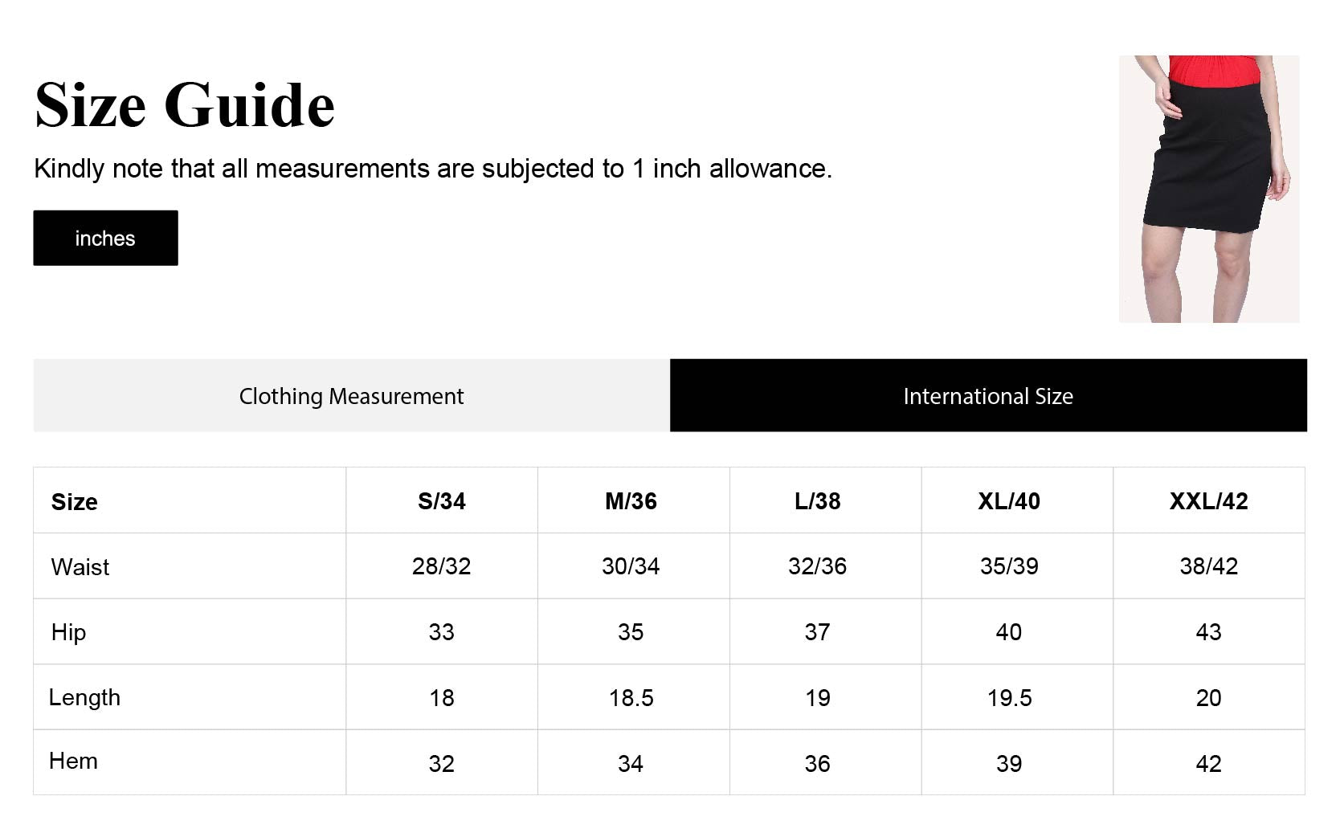This screenshot has height=837, width=1340.
Task: Click the Size header cell in table
Action: click(x=75, y=501)
